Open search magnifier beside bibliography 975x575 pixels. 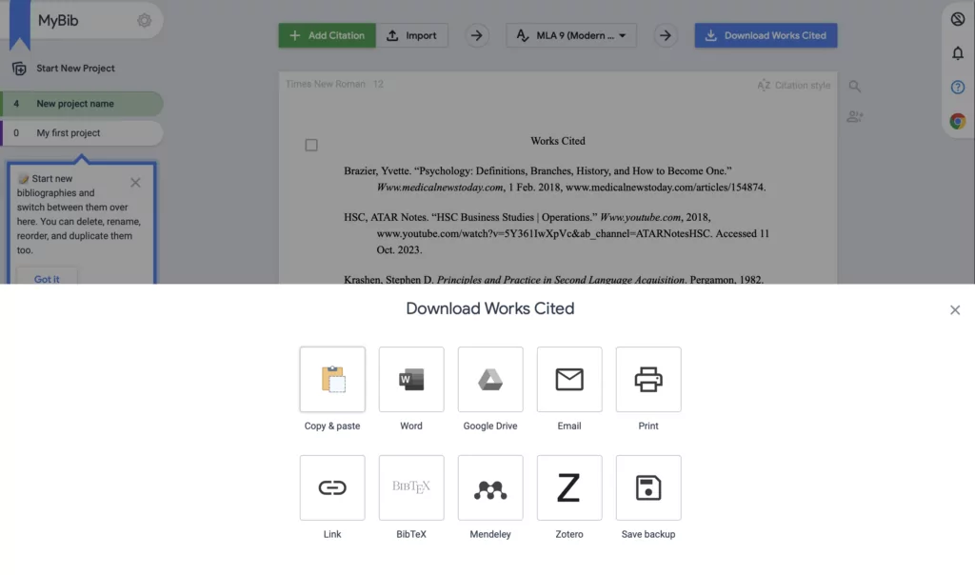point(855,86)
